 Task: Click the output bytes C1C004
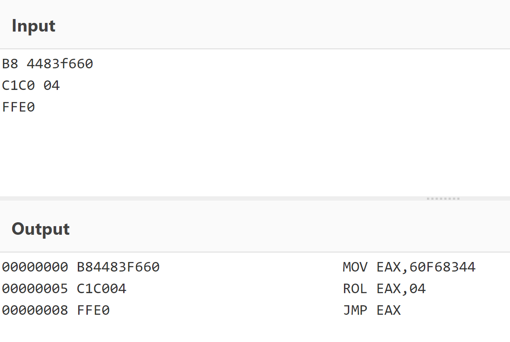click(102, 288)
